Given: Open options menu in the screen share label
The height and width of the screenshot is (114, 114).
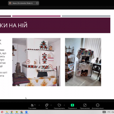Looking at the screenshot, I should pyautogui.click(x=37, y=3).
